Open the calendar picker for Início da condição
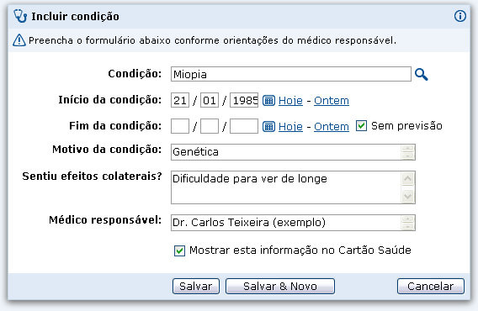Image resolution: width=478 pixels, height=311 pixels. point(268,100)
